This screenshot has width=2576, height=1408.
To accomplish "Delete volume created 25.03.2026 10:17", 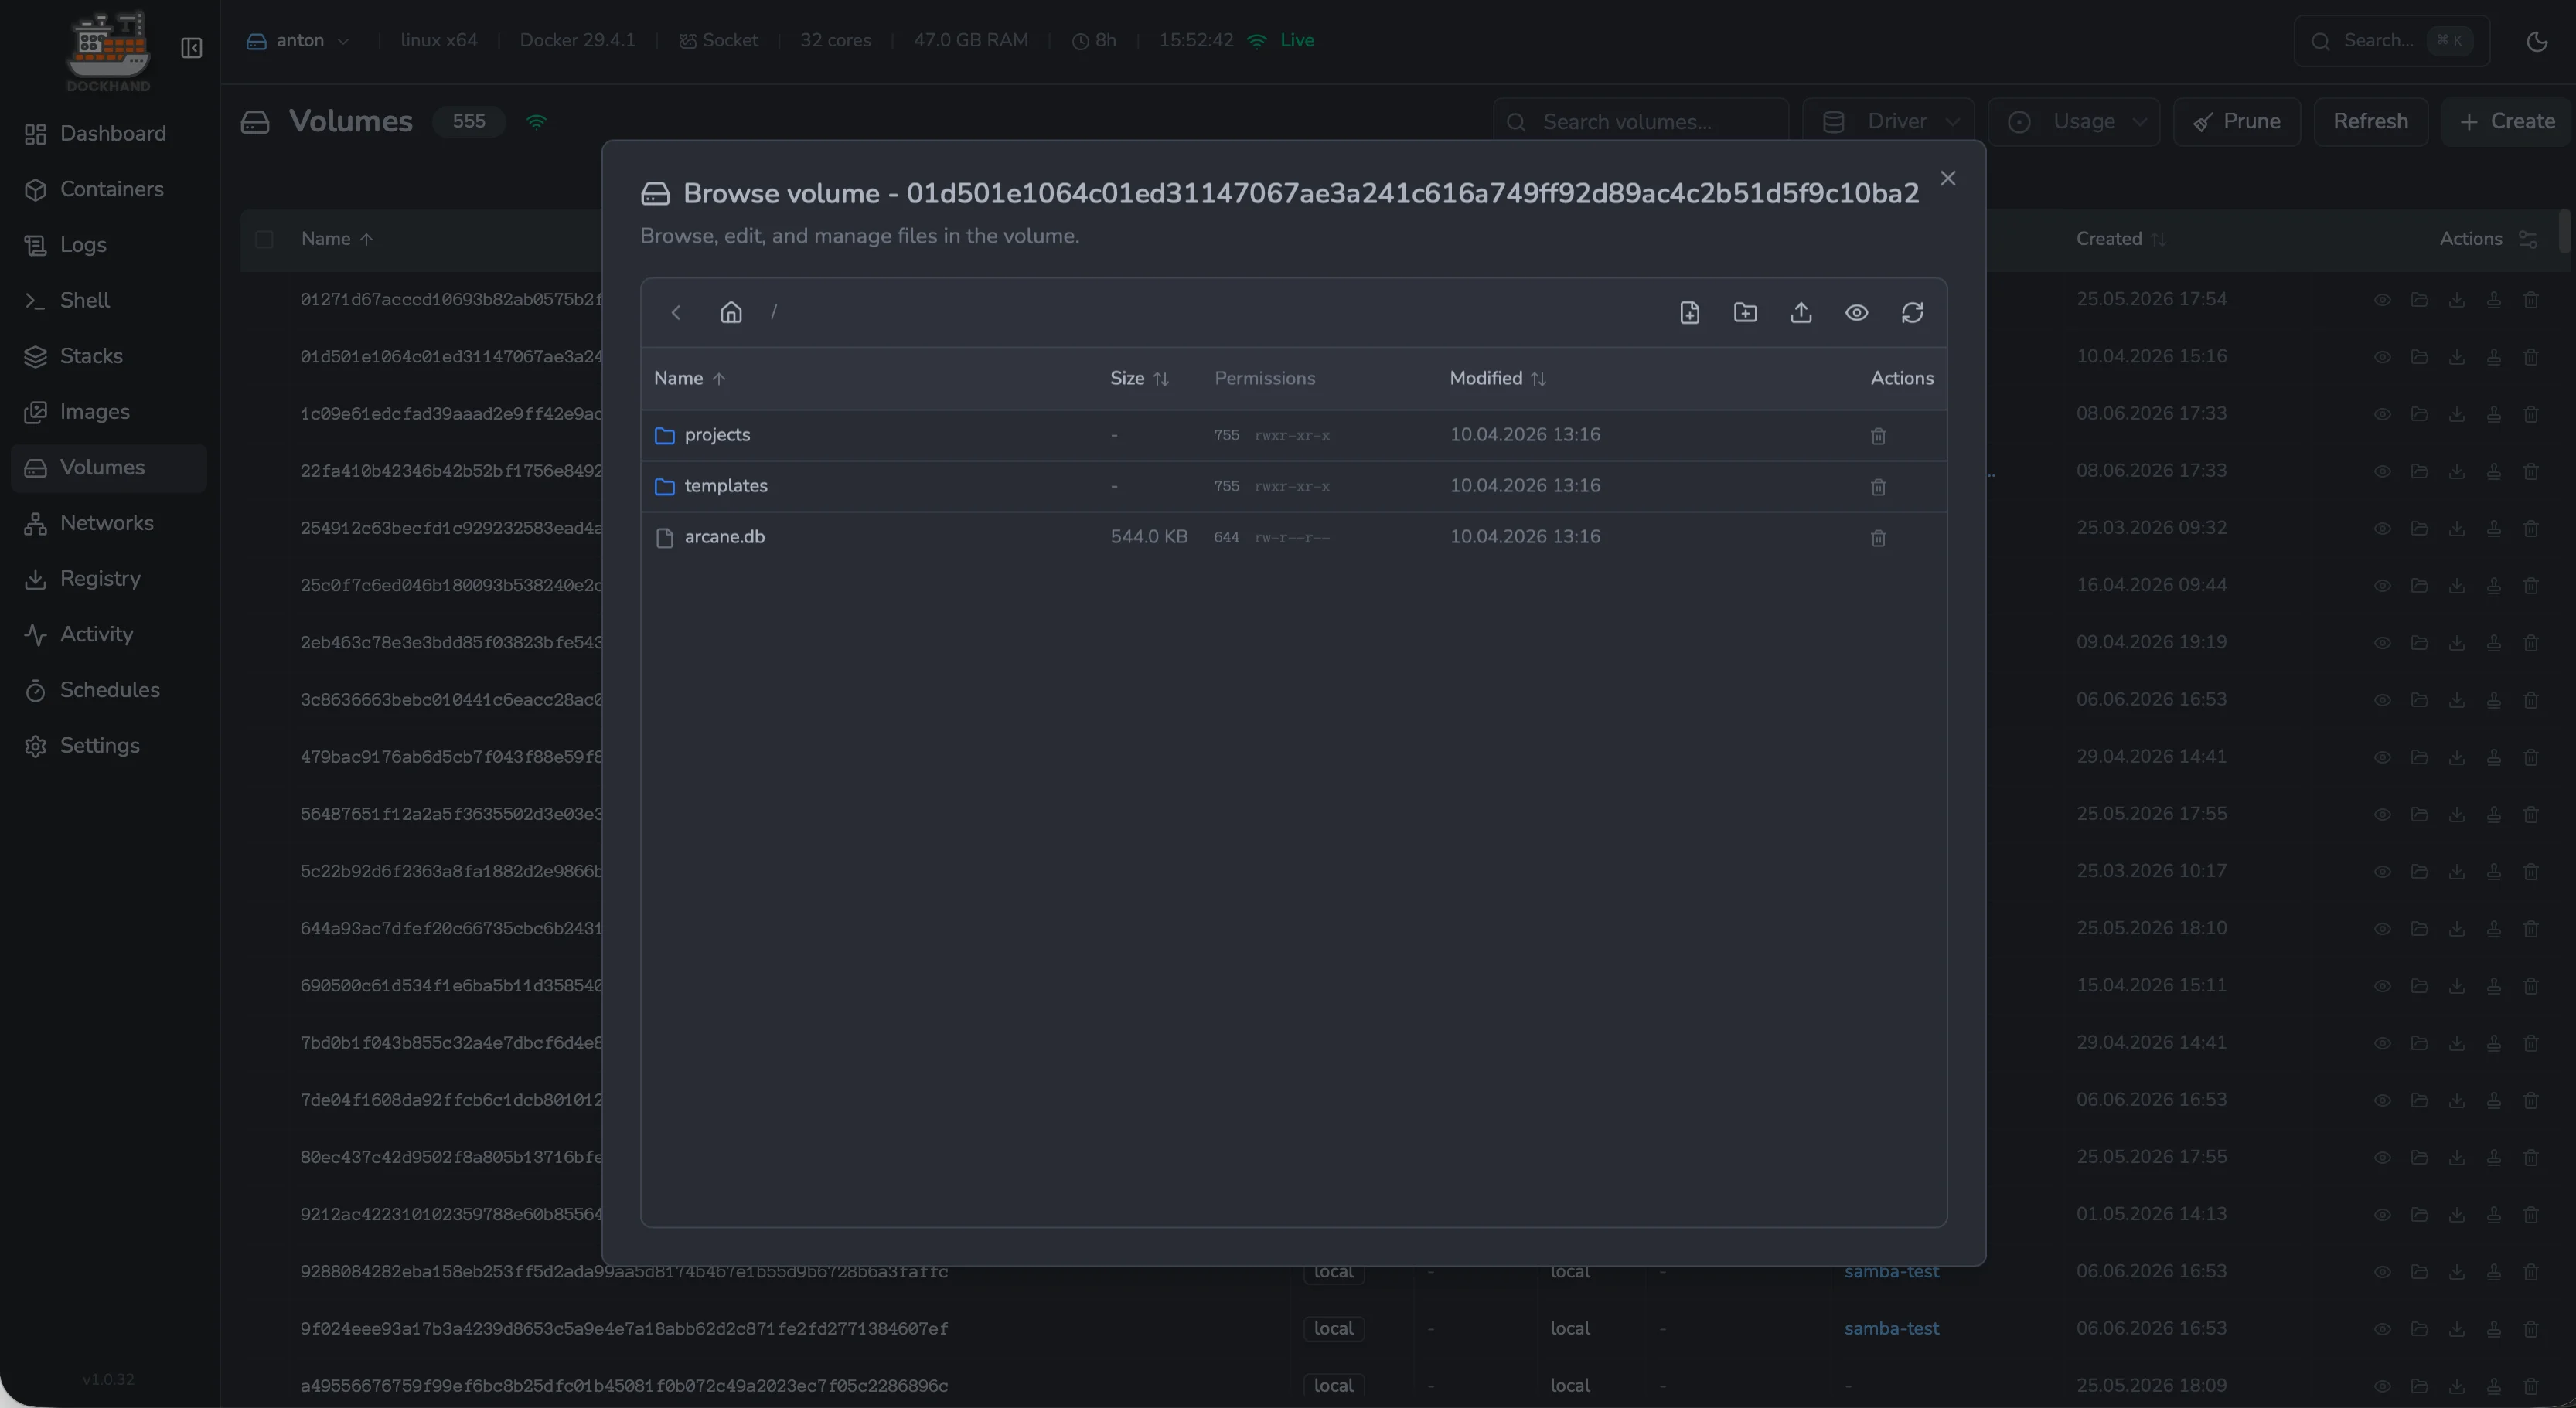I will point(2530,872).
